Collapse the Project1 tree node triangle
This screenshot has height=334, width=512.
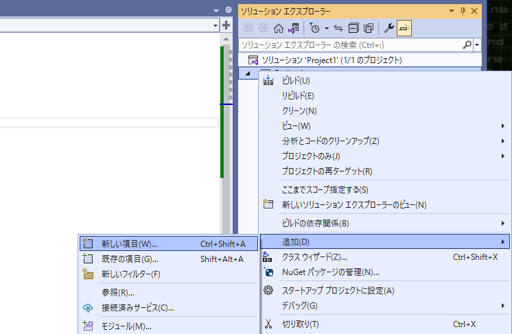pos(248,73)
